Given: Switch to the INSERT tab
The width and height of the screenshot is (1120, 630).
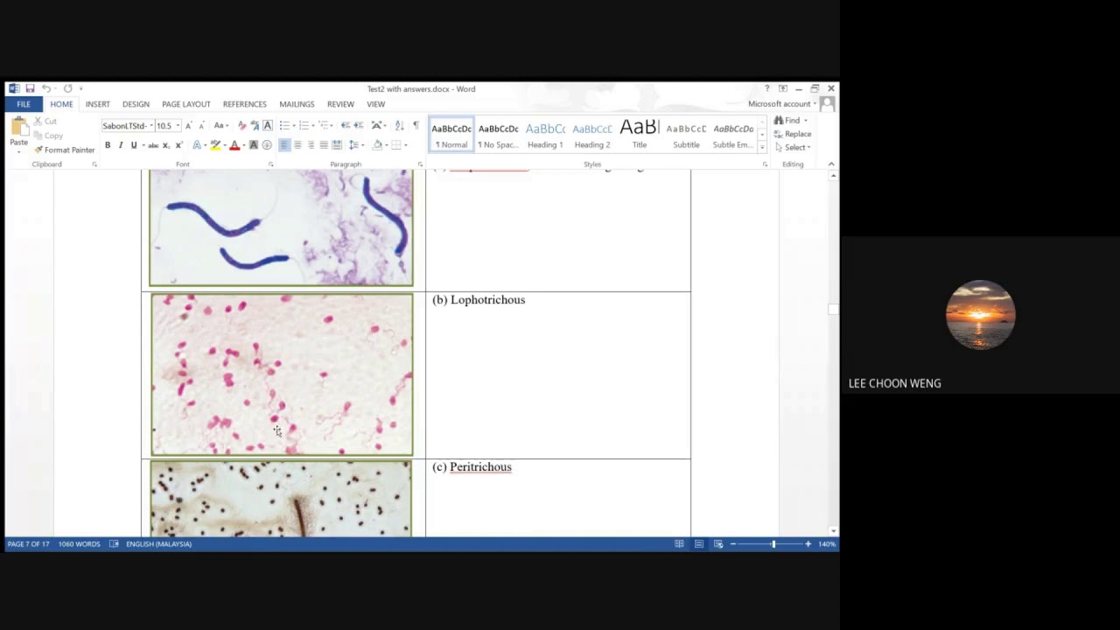Looking at the screenshot, I should pos(97,104).
